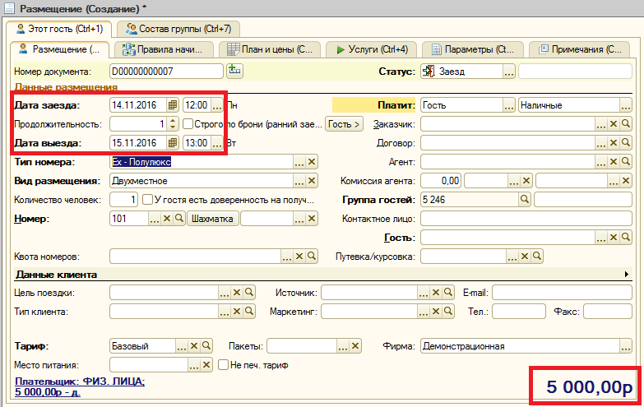Click Номер документа input field
Screen dimensions: 644x407
tap(166, 72)
